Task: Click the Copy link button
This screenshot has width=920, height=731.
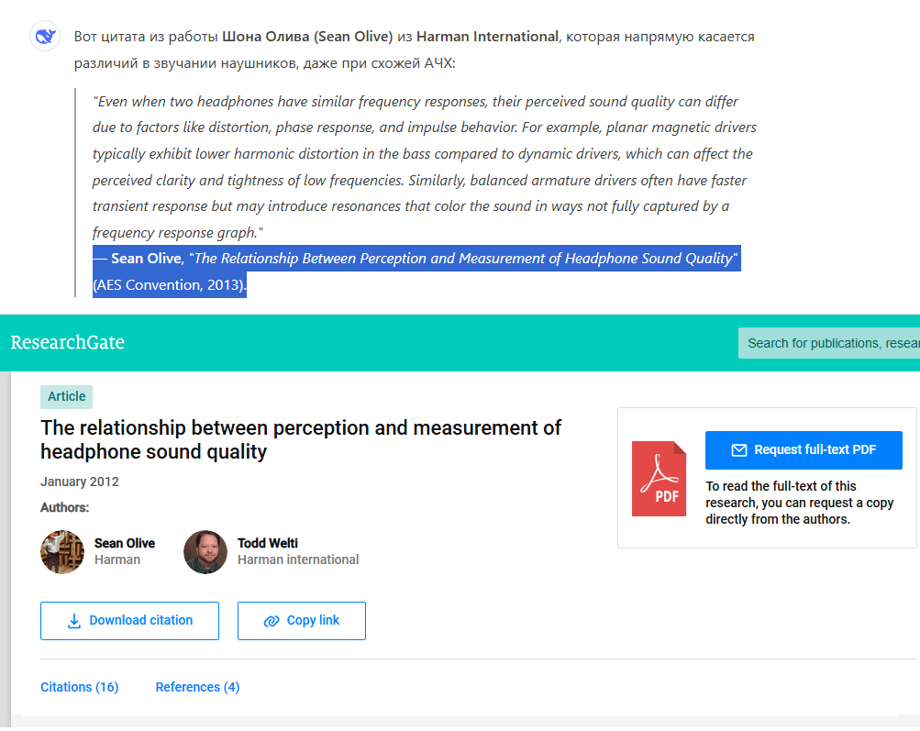Action: coord(302,621)
